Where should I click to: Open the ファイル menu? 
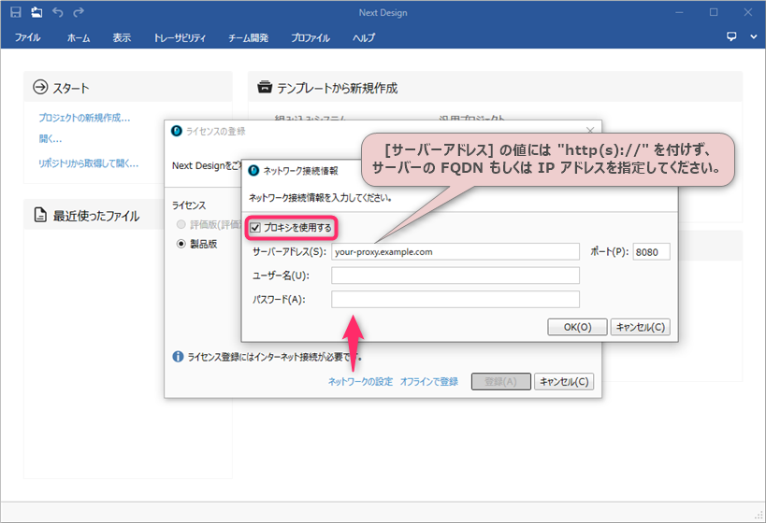coord(28,37)
